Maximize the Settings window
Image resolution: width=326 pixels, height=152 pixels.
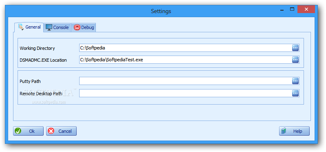pos(292,9)
